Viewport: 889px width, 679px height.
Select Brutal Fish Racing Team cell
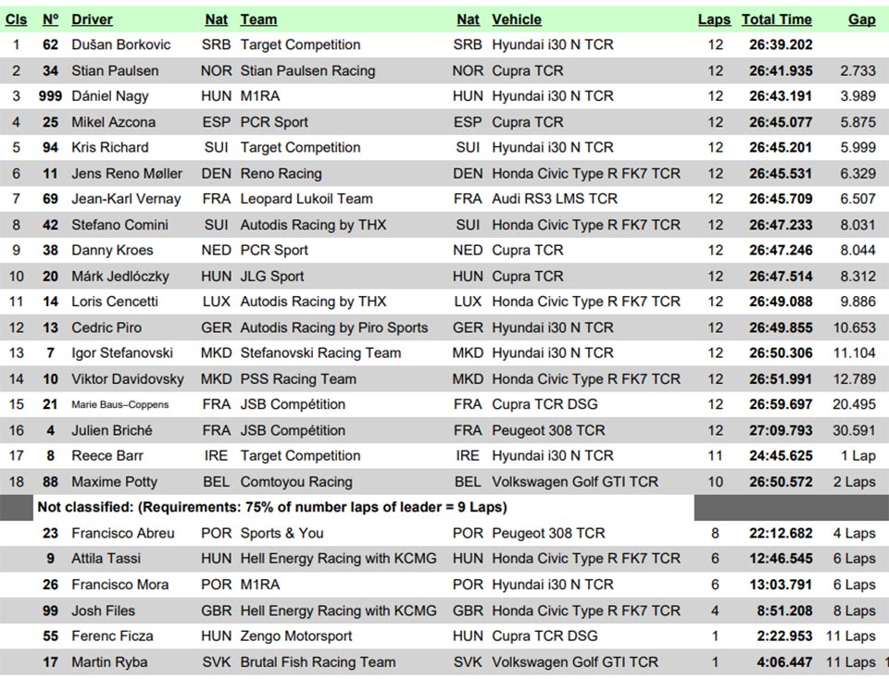pyautogui.click(x=318, y=662)
